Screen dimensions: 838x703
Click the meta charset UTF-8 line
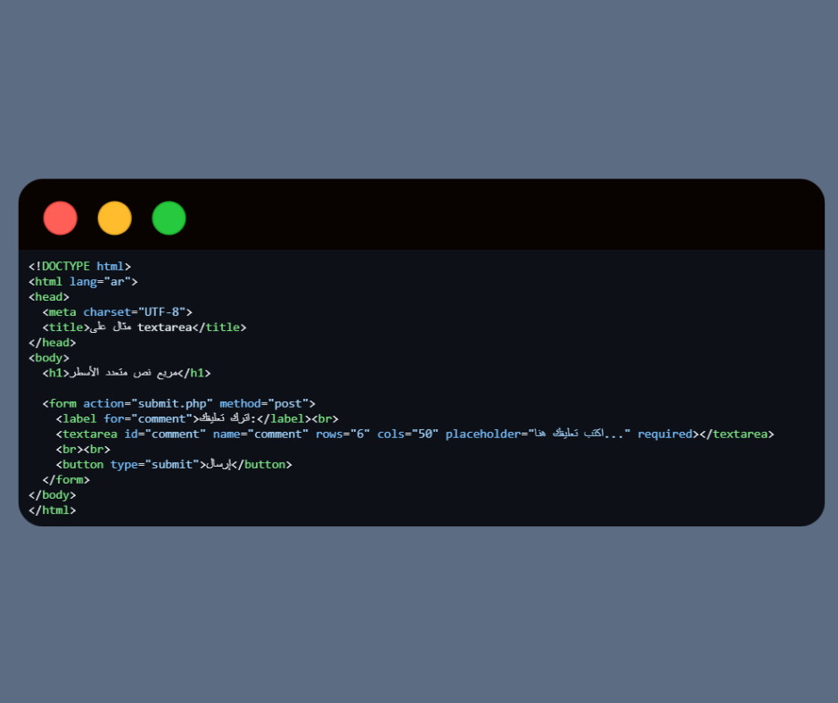click(117, 312)
